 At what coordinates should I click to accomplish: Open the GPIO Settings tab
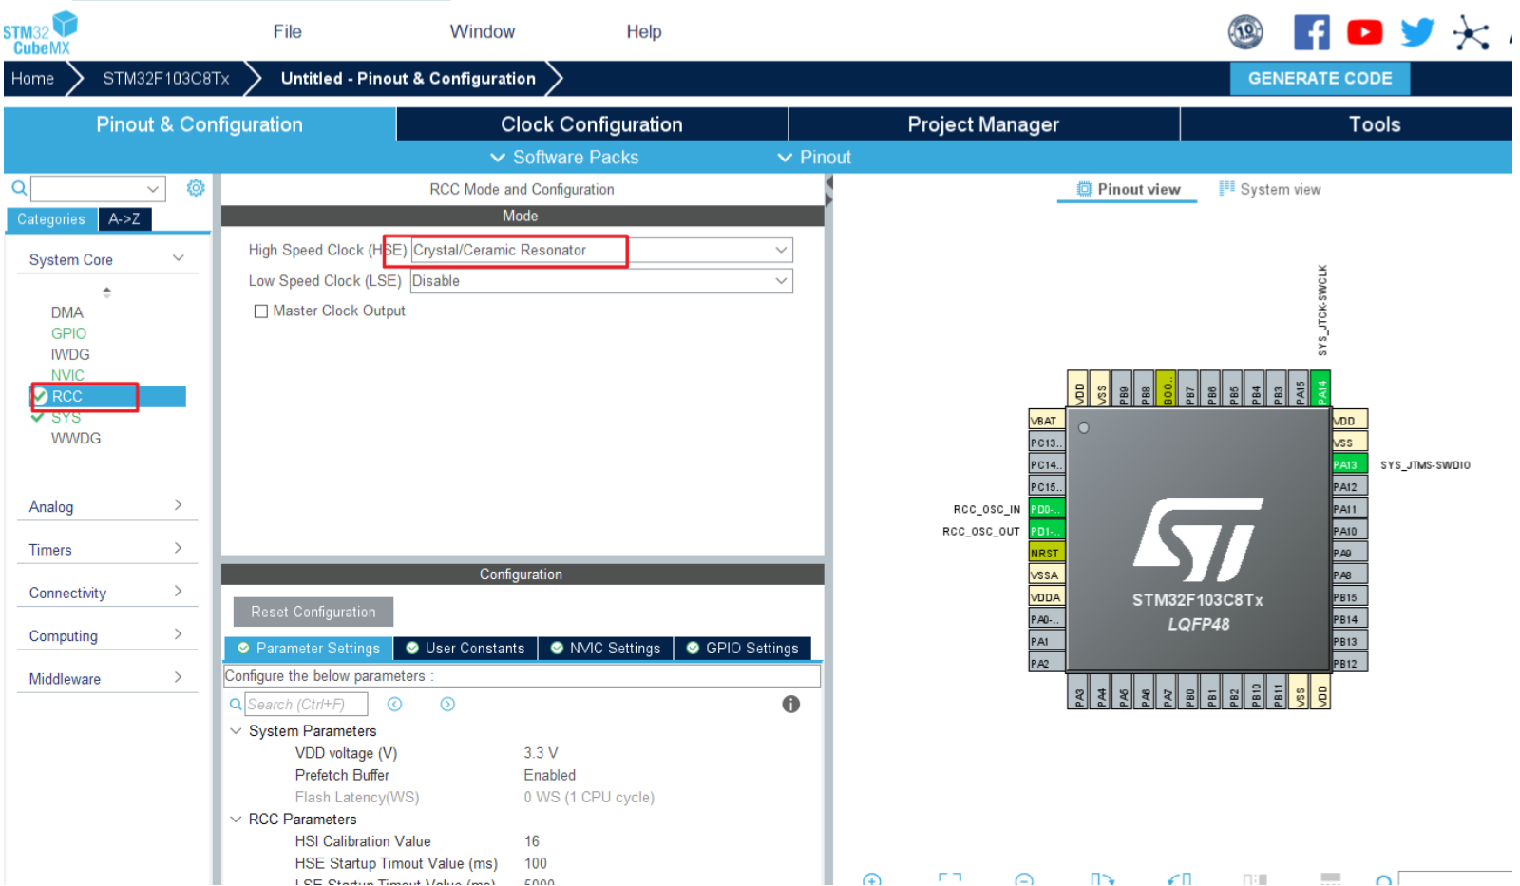point(742,648)
